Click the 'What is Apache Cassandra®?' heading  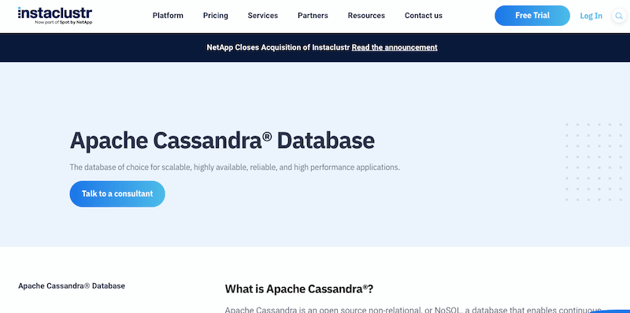pyautogui.click(x=299, y=289)
